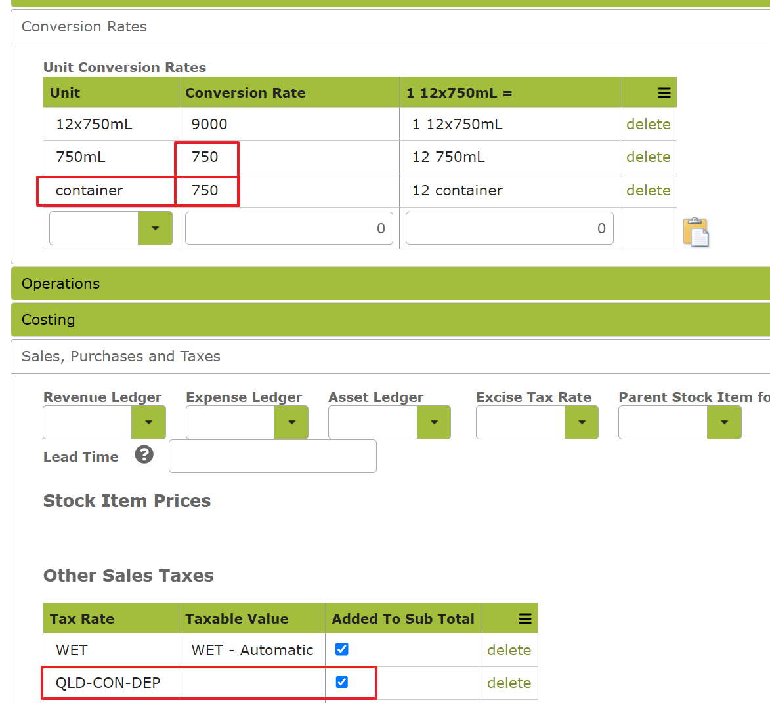Click the new '1 12x750mL =' input field
The width and height of the screenshot is (770, 703).
tap(509, 228)
